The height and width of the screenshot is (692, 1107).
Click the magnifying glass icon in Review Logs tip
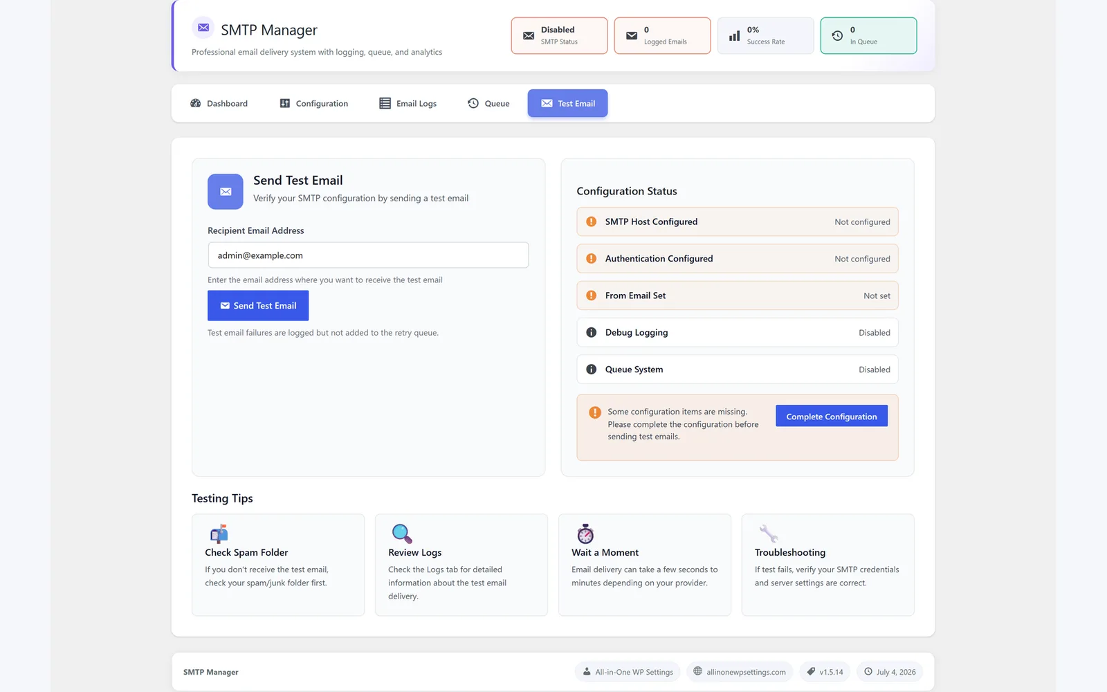pyautogui.click(x=402, y=534)
